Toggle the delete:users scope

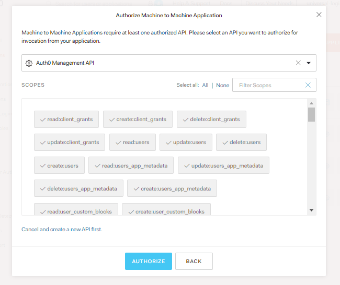[241, 142]
